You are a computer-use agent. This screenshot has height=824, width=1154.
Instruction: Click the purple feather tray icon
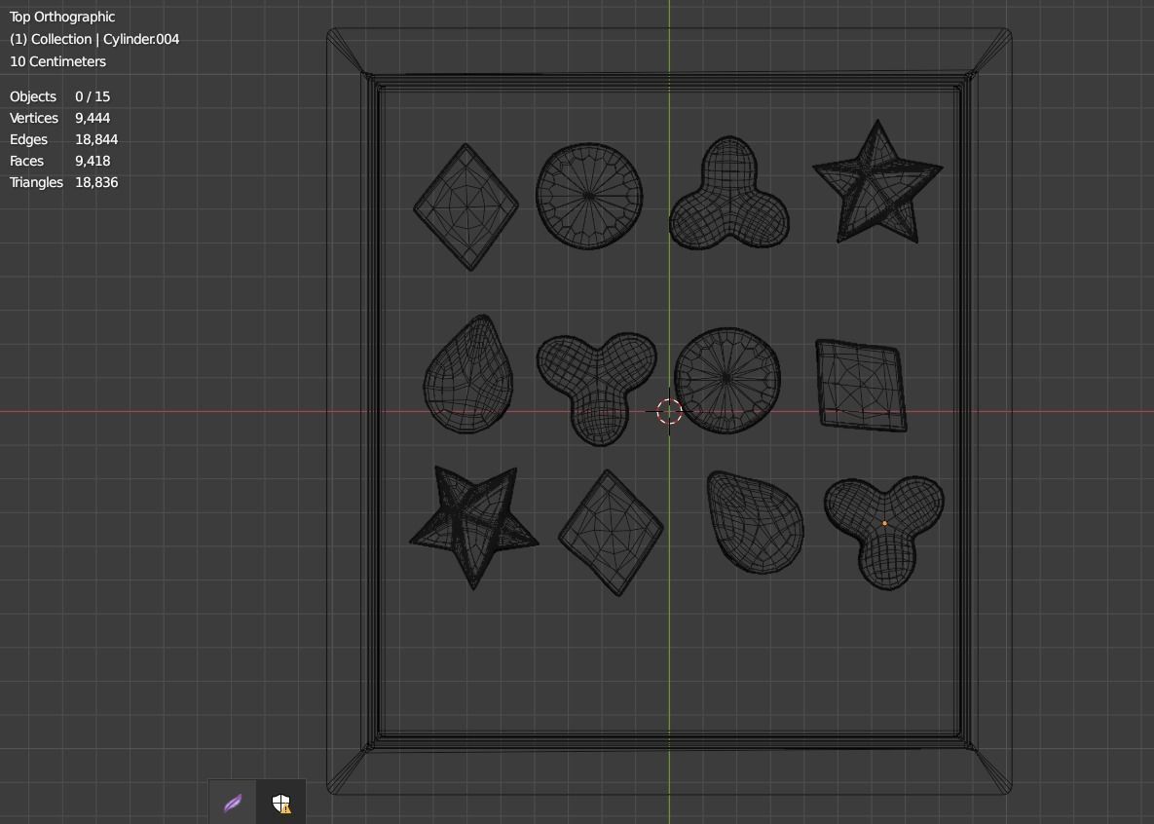[233, 803]
